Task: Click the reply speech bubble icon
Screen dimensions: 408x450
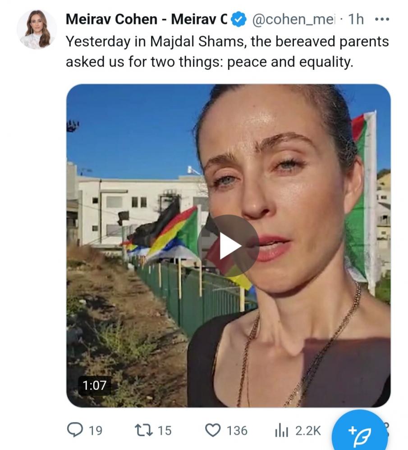Action: tap(75, 430)
